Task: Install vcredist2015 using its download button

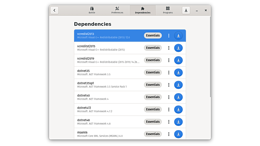Action: tap(178, 48)
